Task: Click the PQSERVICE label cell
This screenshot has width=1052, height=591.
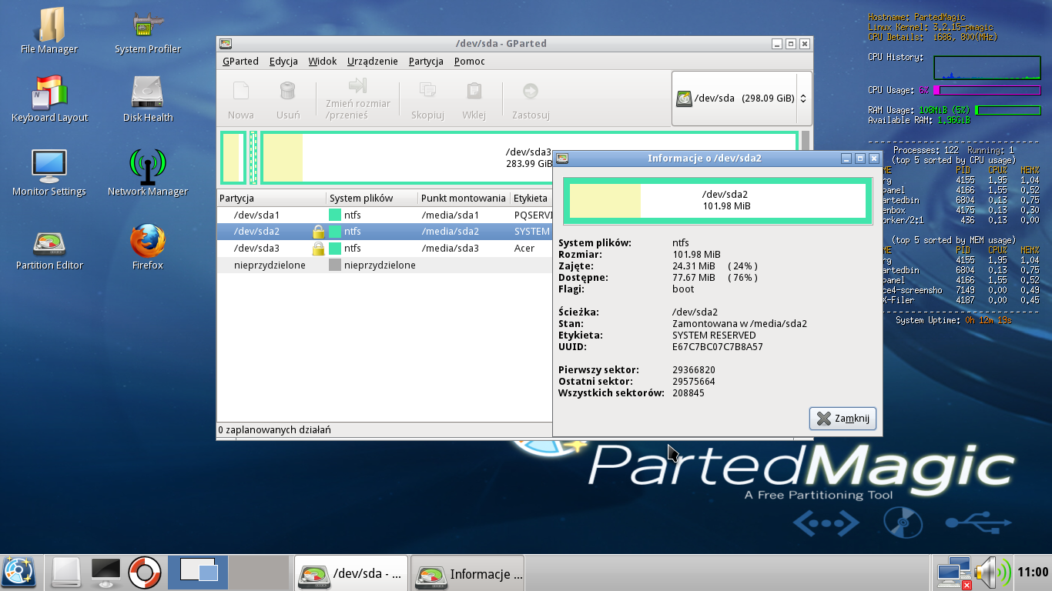Action: [533, 215]
